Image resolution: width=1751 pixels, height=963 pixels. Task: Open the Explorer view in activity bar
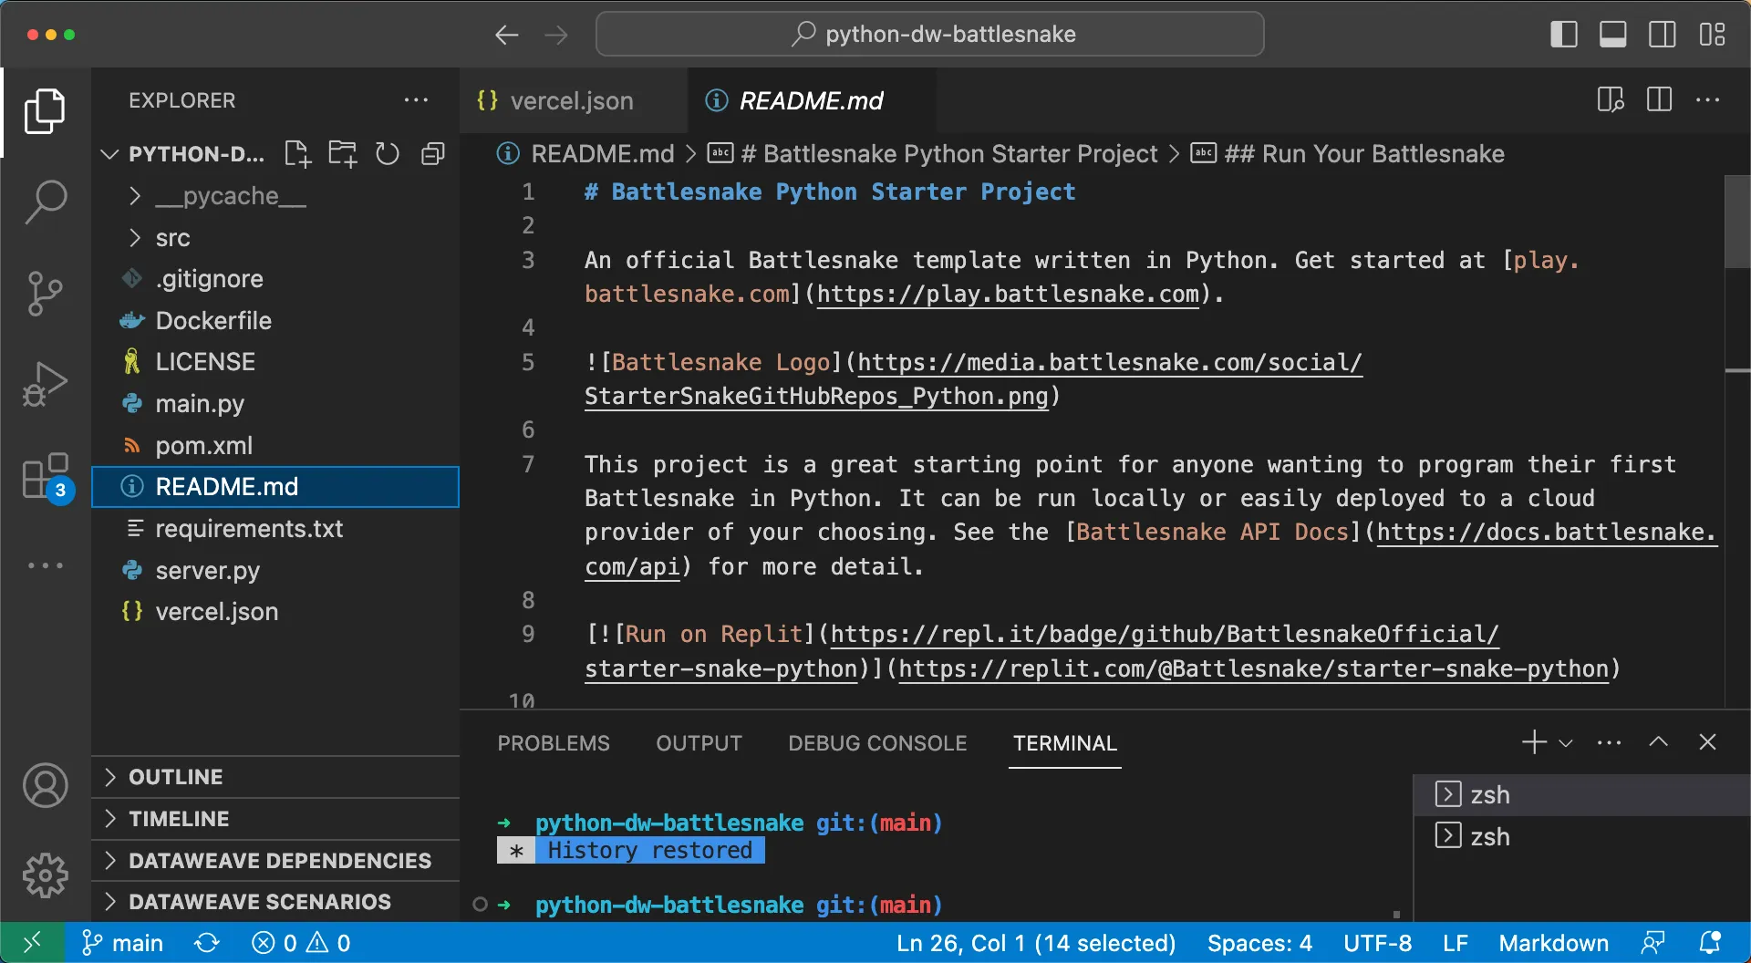(x=45, y=111)
